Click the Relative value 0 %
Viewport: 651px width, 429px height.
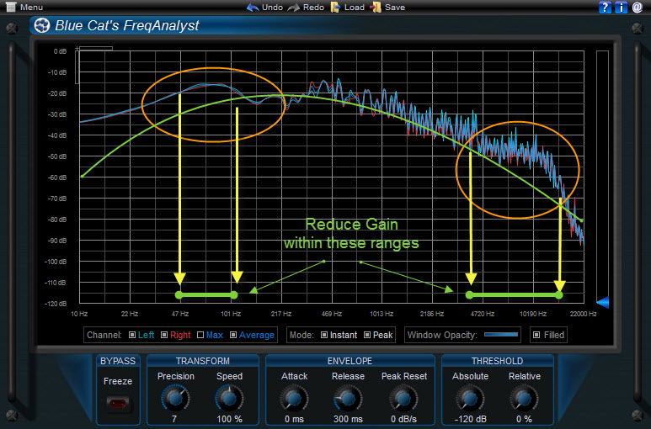pyautogui.click(x=524, y=419)
